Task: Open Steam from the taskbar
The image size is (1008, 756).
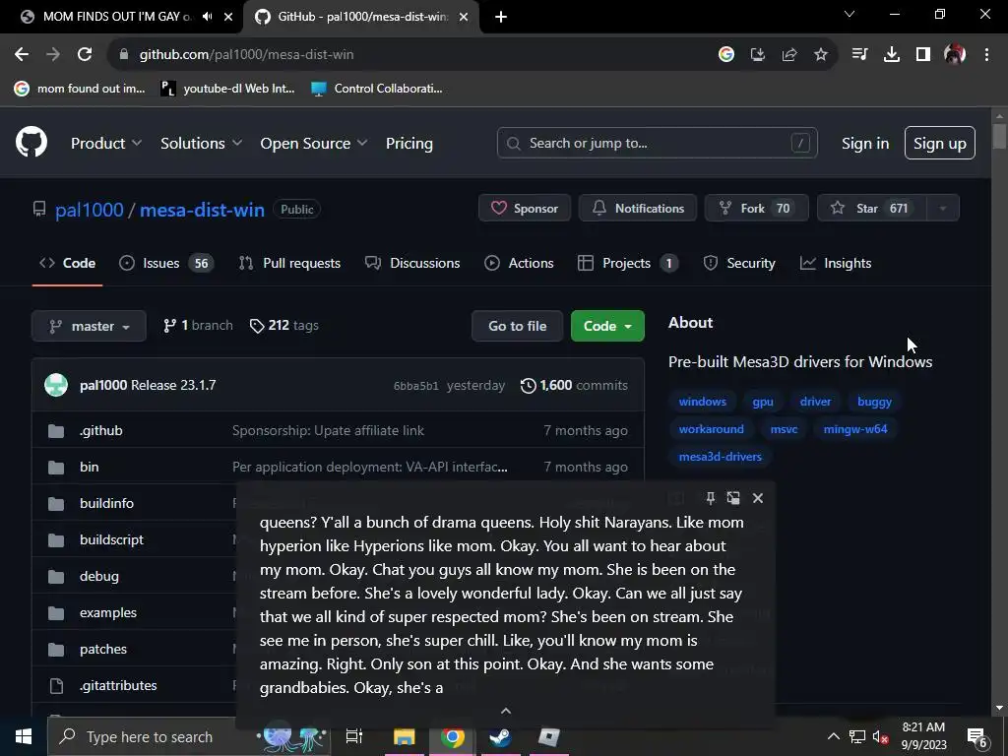Action: (x=500, y=736)
